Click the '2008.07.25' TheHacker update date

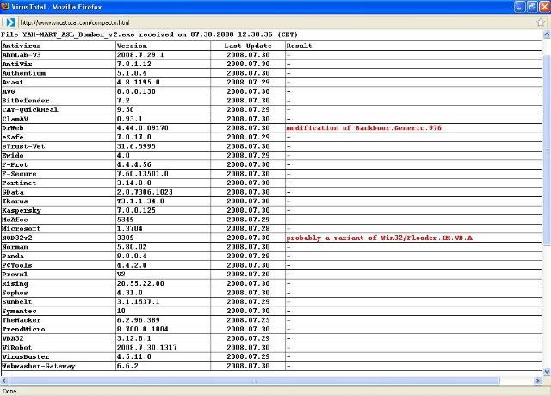(248, 320)
